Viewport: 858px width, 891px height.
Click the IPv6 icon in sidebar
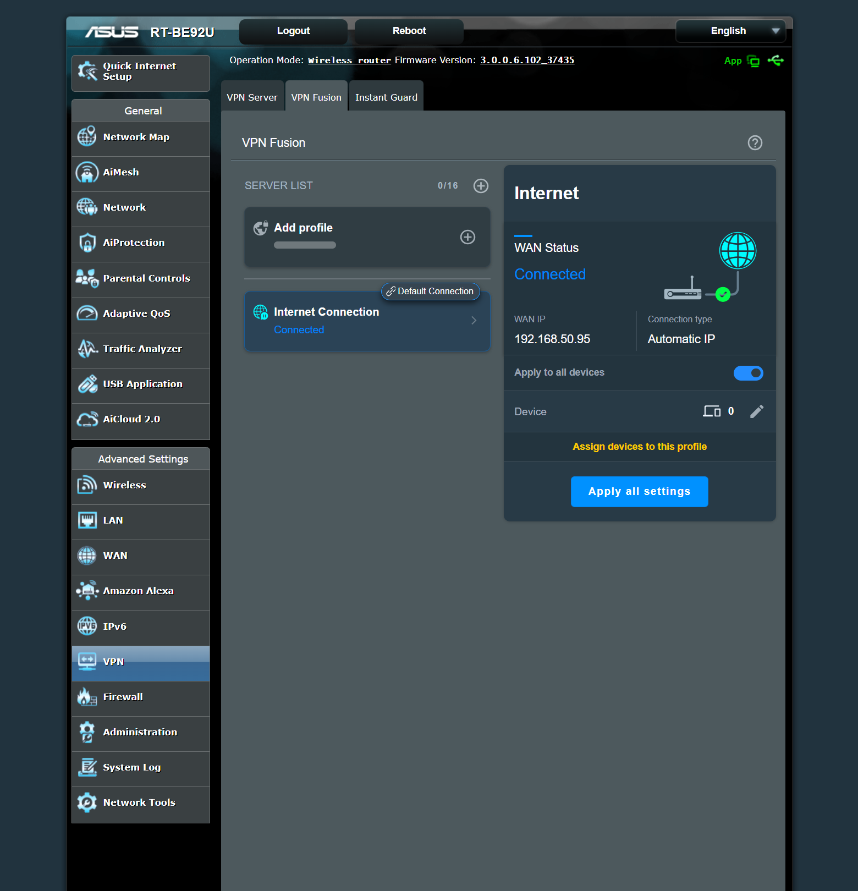[x=87, y=626]
